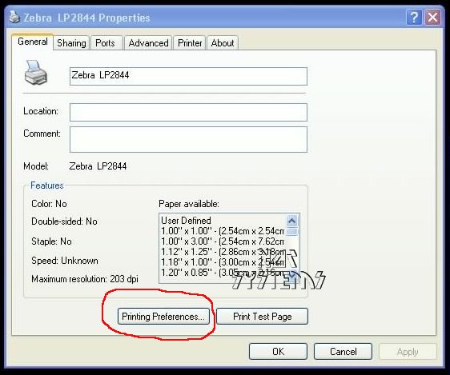Click the Features group label
The image size is (450, 375).
tap(46, 186)
